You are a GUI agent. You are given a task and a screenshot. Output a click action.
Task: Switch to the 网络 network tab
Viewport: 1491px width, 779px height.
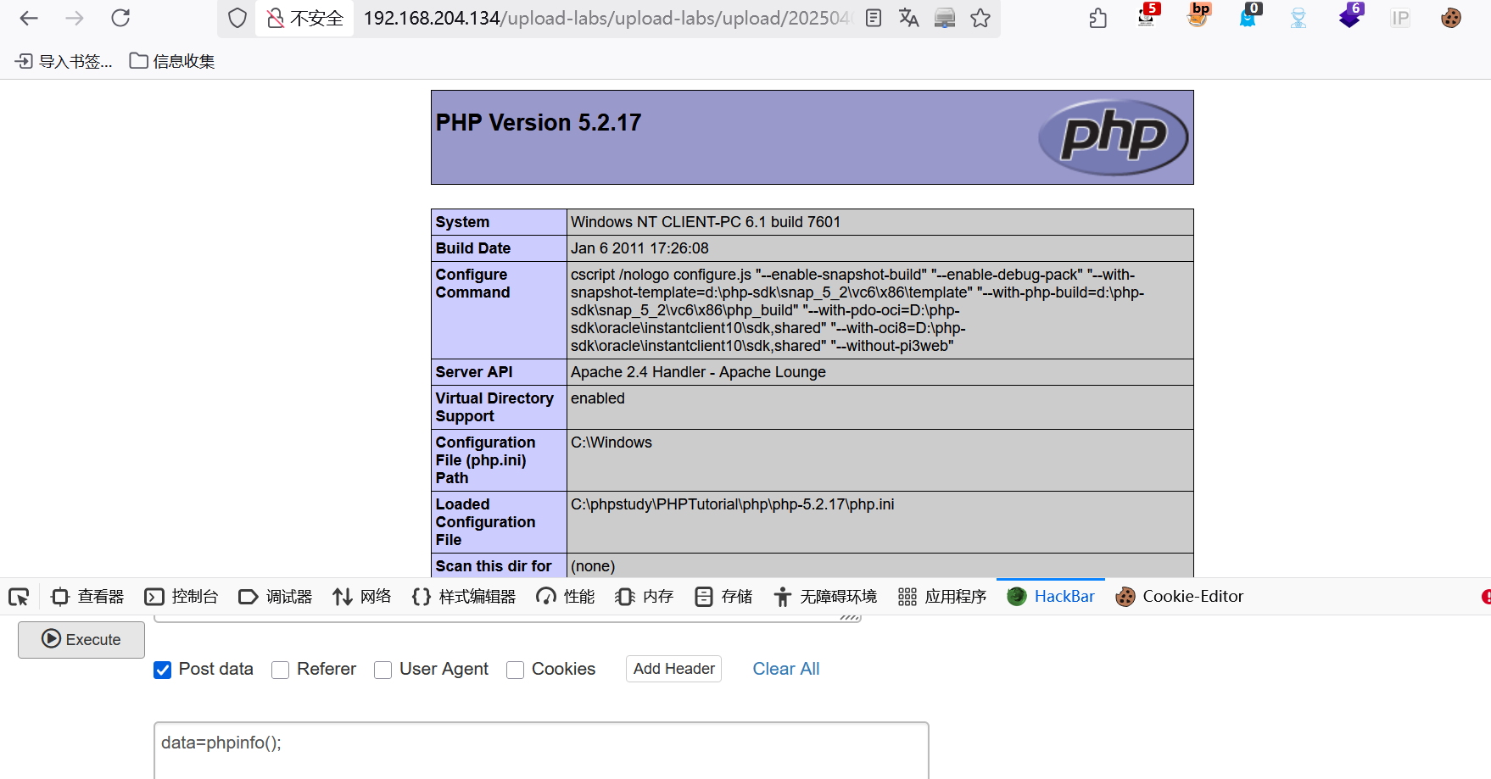coord(362,597)
